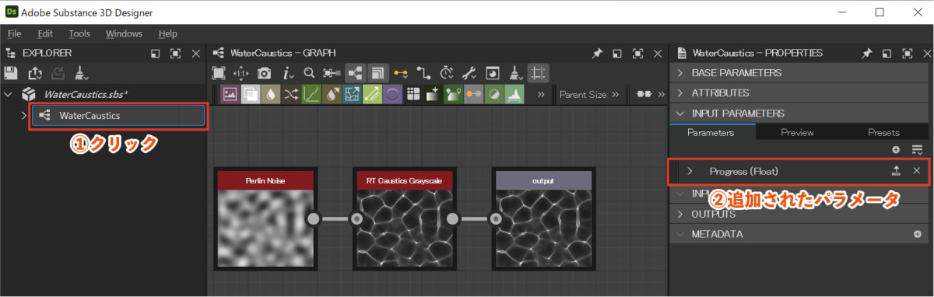Click the light green diagonal arrow node icon
Screen dimensions: 934x297
(x=372, y=95)
